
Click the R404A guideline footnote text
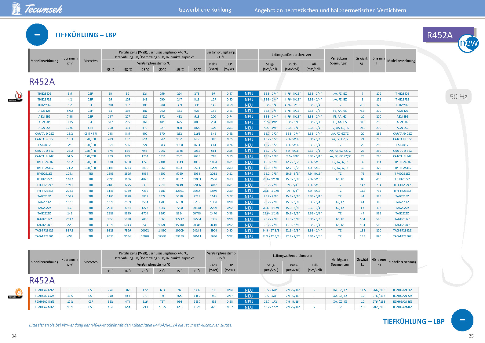point(130,325)
